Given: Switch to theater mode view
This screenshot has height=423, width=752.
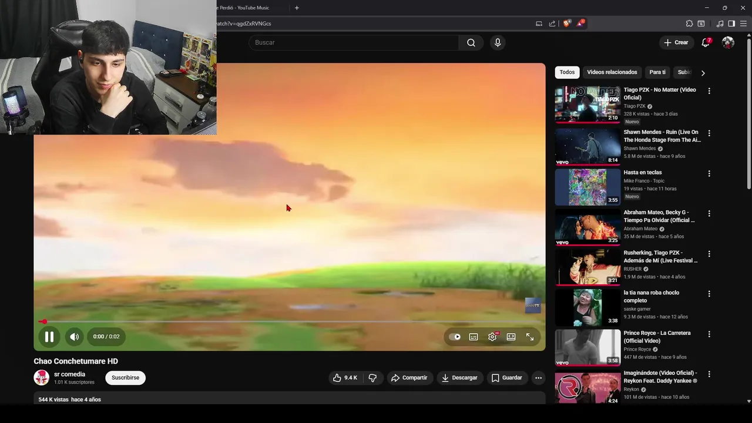Looking at the screenshot, I should (x=511, y=337).
